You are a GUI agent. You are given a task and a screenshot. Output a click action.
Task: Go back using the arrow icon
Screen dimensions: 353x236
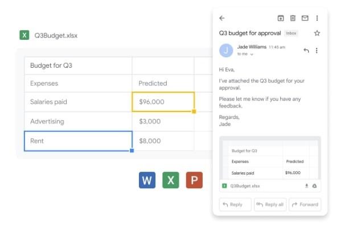pyautogui.click(x=222, y=18)
